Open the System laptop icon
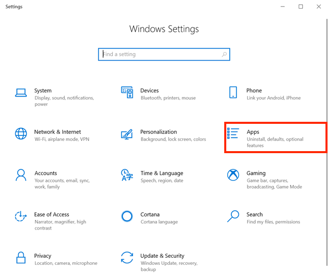328x279 pixels. tap(21, 92)
